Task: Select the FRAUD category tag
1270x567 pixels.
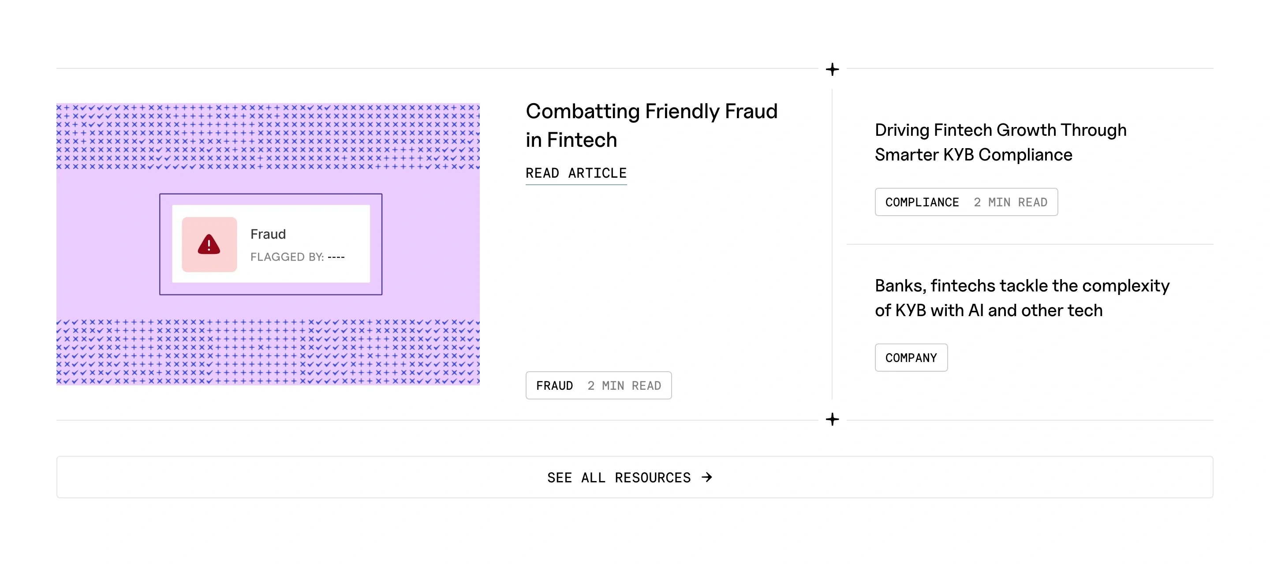Action: tap(554, 385)
